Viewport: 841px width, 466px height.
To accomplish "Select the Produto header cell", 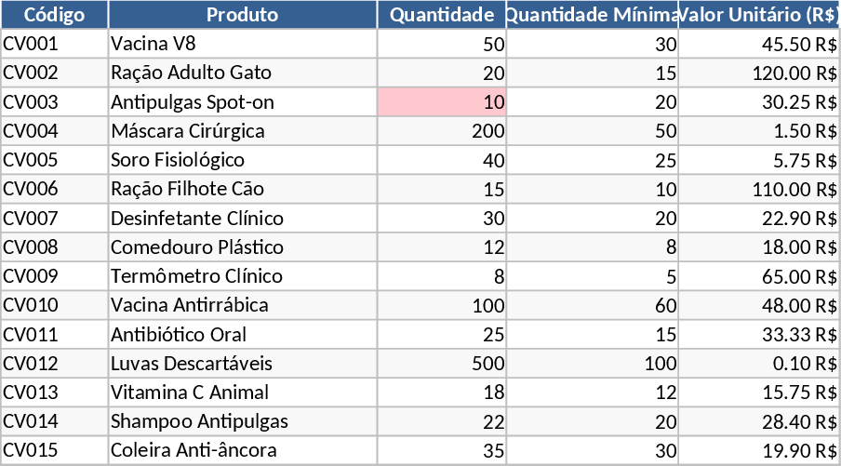I will pos(242,15).
